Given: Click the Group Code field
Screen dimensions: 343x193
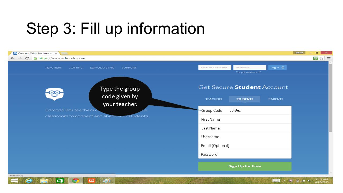Looking at the screenshot, I should pyautogui.click(x=245, y=110).
